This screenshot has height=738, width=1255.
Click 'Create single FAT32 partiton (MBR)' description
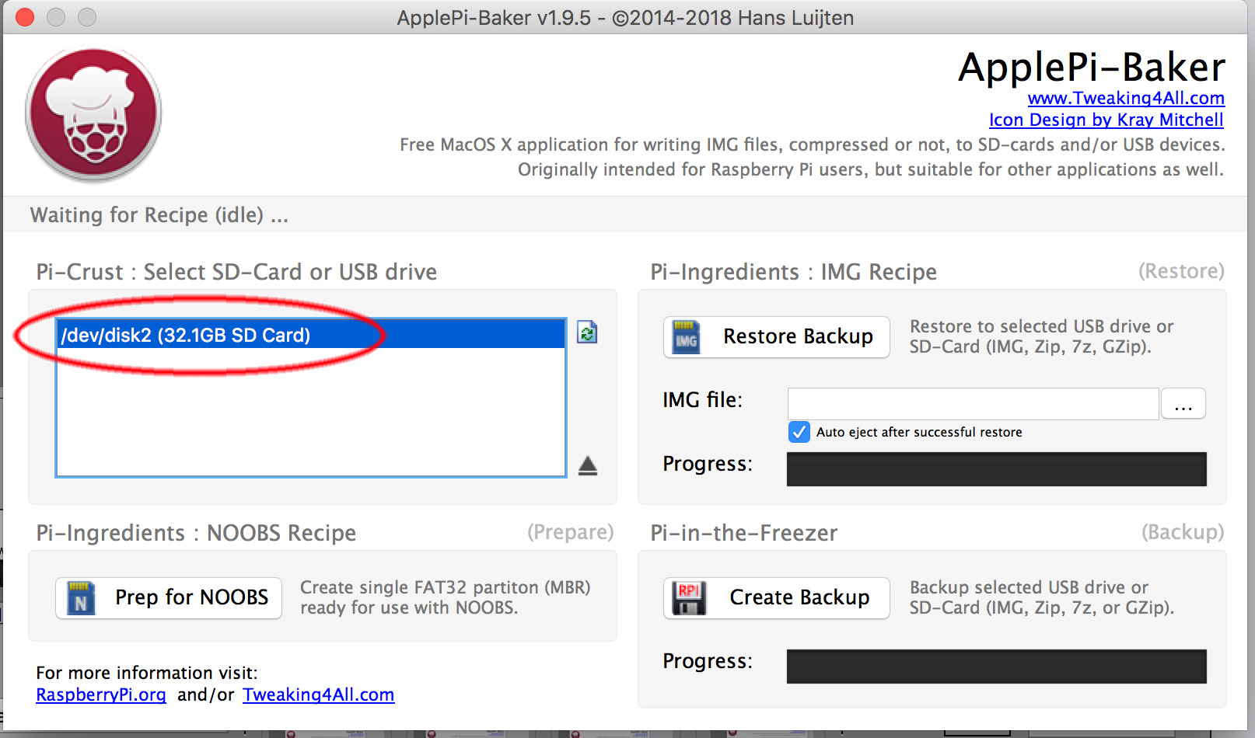(446, 587)
